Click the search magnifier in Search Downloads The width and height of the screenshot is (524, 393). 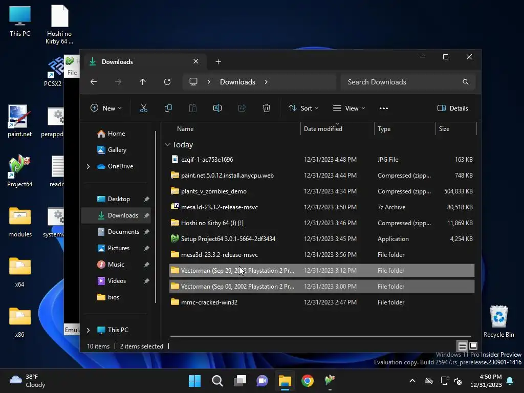466,82
